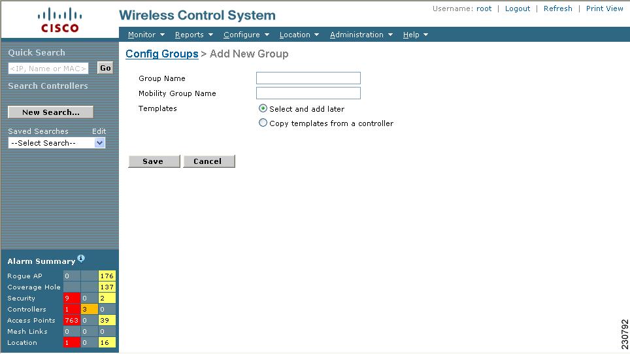The height and width of the screenshot is (354, 630).
Task: Click the Cancel button
Action: (x=209, y=161)
